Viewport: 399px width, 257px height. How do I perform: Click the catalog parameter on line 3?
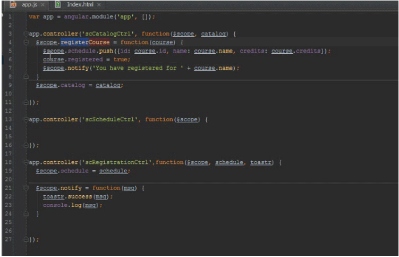tap(213, 34)
